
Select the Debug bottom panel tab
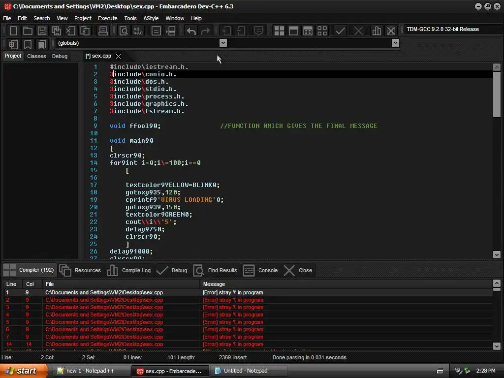(172, 270)
